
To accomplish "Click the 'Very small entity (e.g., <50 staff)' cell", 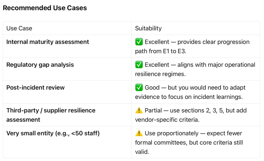I will 53,133.
